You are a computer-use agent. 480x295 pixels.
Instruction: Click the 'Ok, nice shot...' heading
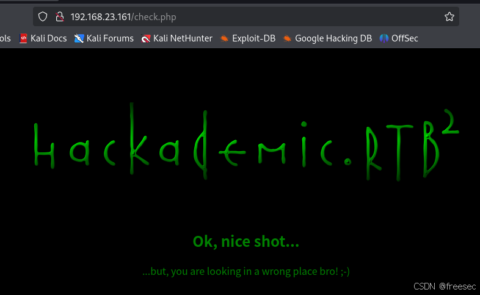[x=246, y=241]
